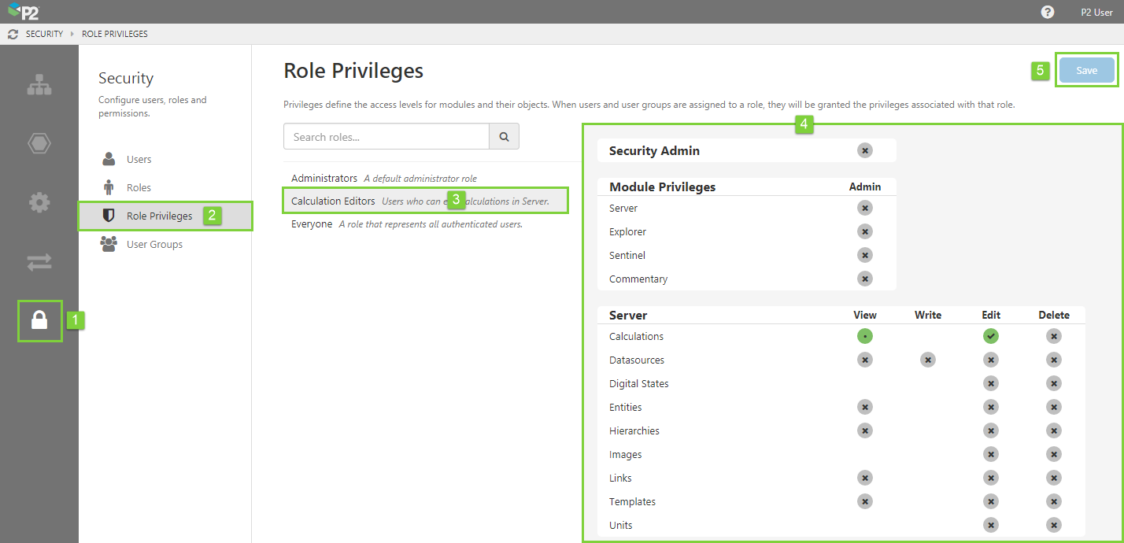1124x543 pixels.
Task: Toggle the Security Admin privilege
Action: (x=864, y=150)
